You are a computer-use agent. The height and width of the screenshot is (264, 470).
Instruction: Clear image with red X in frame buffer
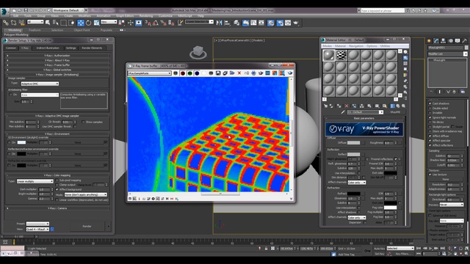point(239,73)
